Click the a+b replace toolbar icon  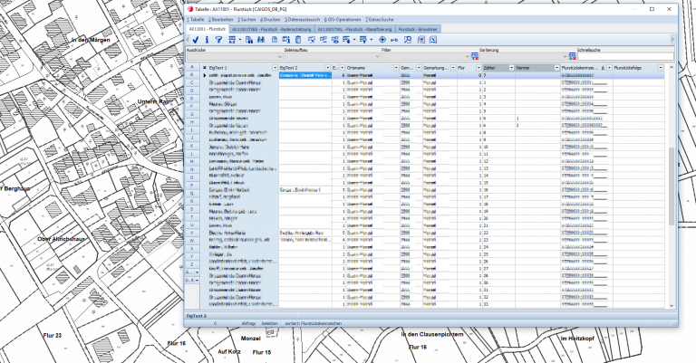coord(394,41)
